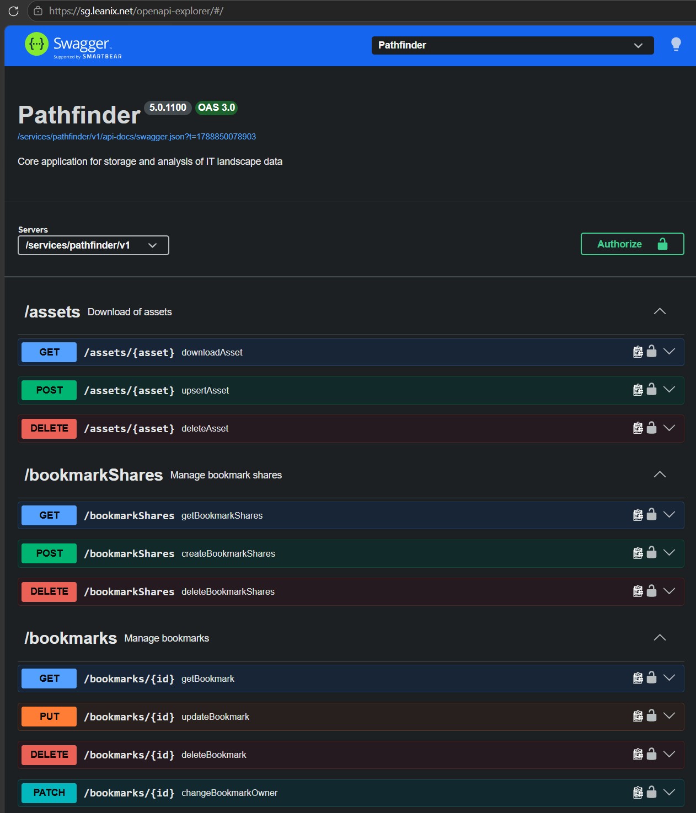Click 'Manage bookmarks' description text

coord(167,638)
